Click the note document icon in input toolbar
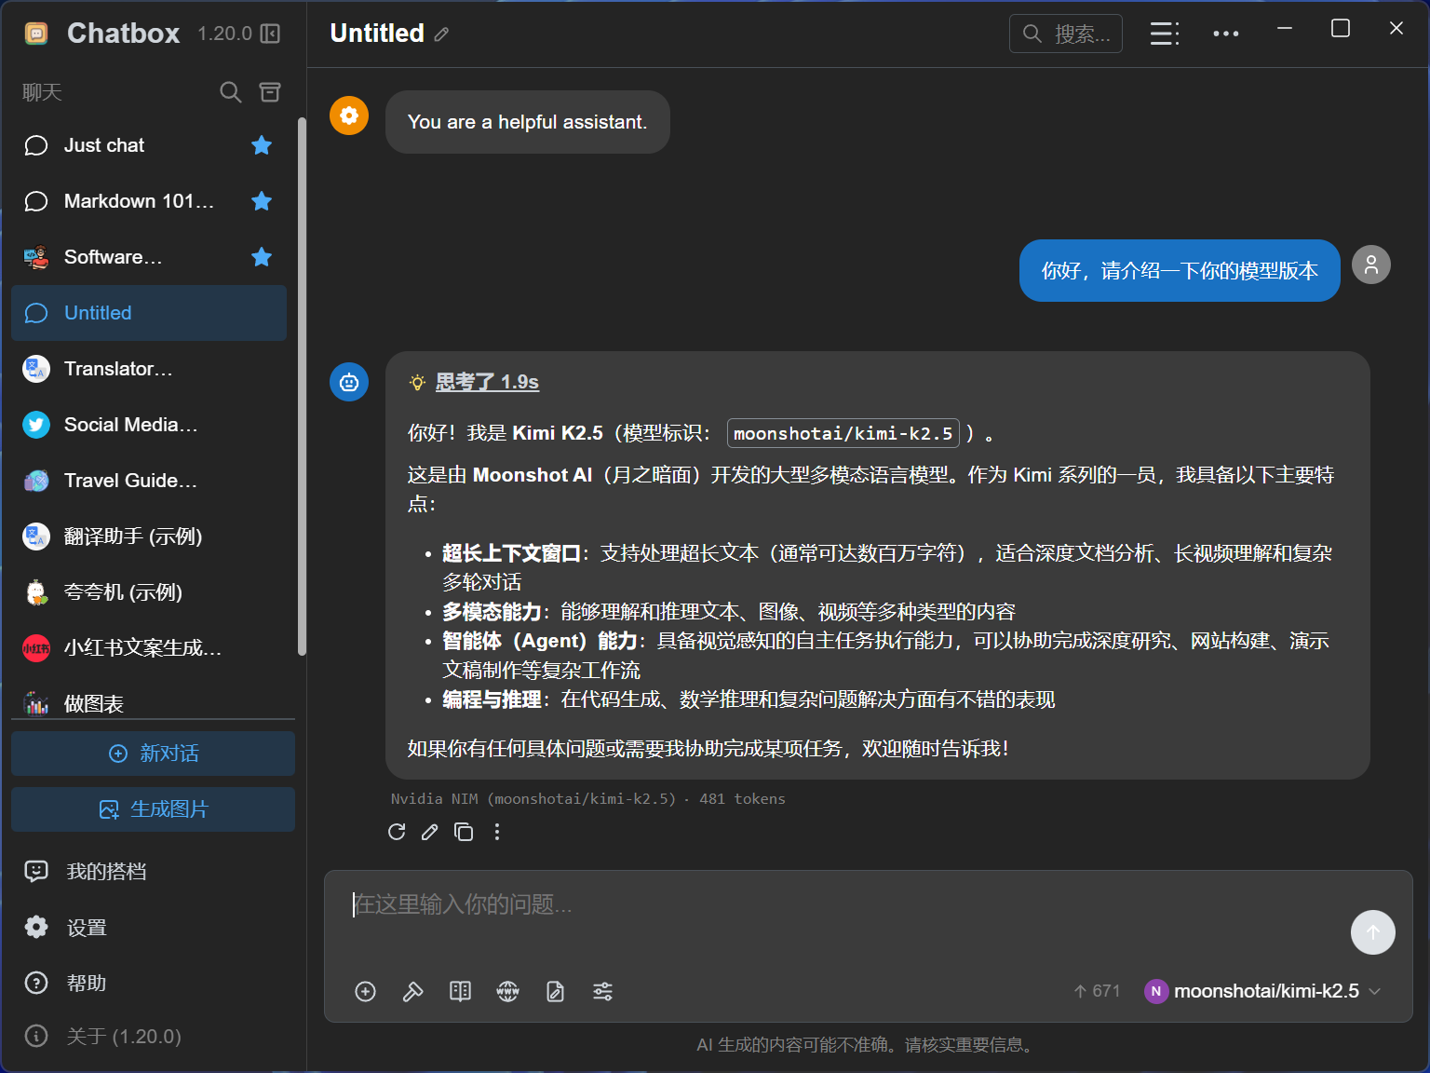Image resolution: width=1430 pixels, height=1073 pixels. [x=555, y=991]
